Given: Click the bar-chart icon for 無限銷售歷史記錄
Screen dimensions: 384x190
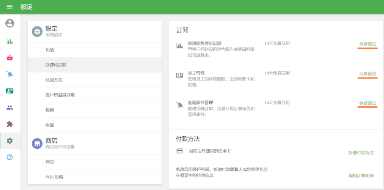Looking at the screenshot, I should [180, 45].
